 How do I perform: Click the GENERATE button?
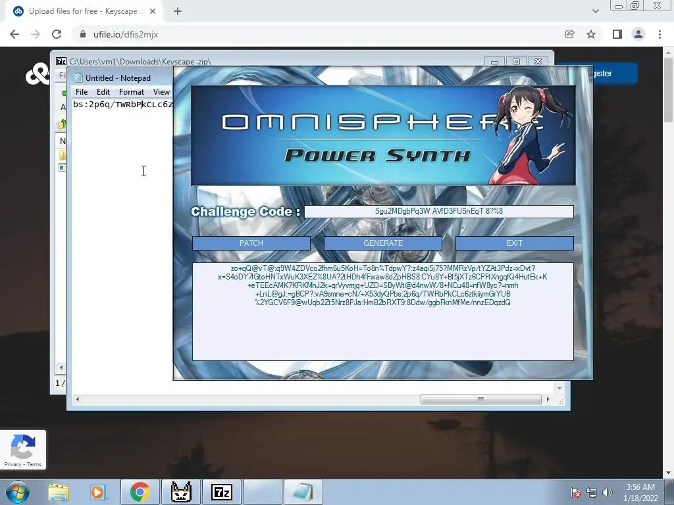(x=383, y=243)
